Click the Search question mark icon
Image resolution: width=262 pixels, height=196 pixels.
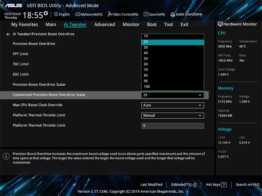coord(146,14)
